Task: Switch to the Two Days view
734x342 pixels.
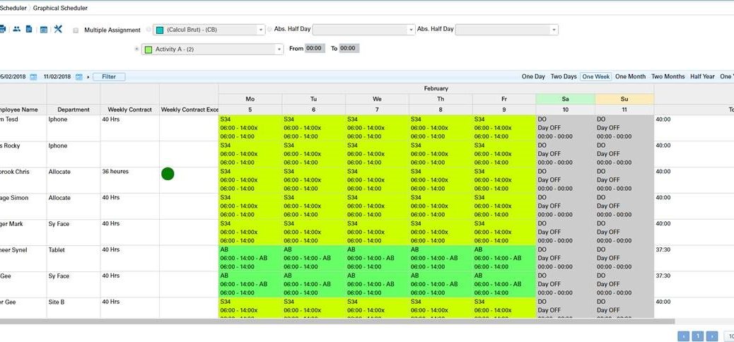Action: 564,76
